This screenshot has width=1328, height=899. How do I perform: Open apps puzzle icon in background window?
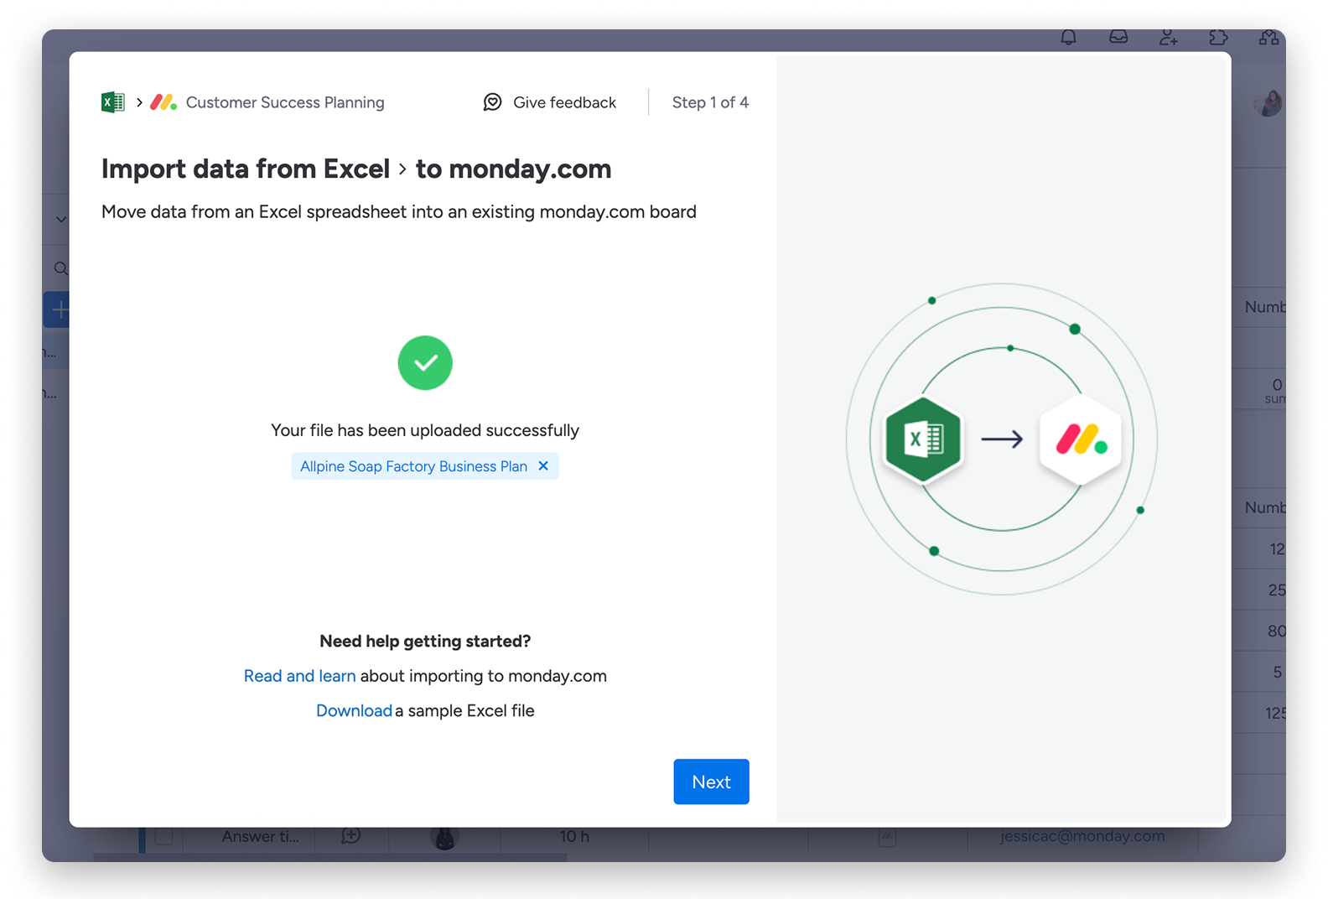[x=1218, y=37]
